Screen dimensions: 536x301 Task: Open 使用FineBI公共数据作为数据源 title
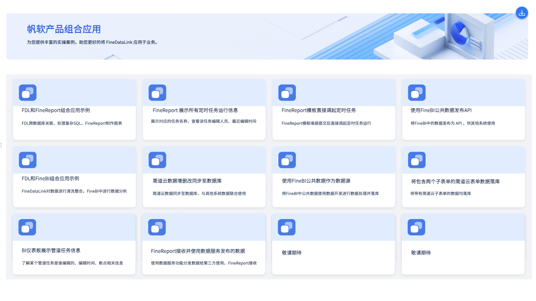[x=316, y=181]
